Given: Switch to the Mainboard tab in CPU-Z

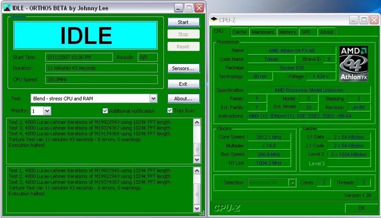Looking at the screenshot, I should 263,32.
